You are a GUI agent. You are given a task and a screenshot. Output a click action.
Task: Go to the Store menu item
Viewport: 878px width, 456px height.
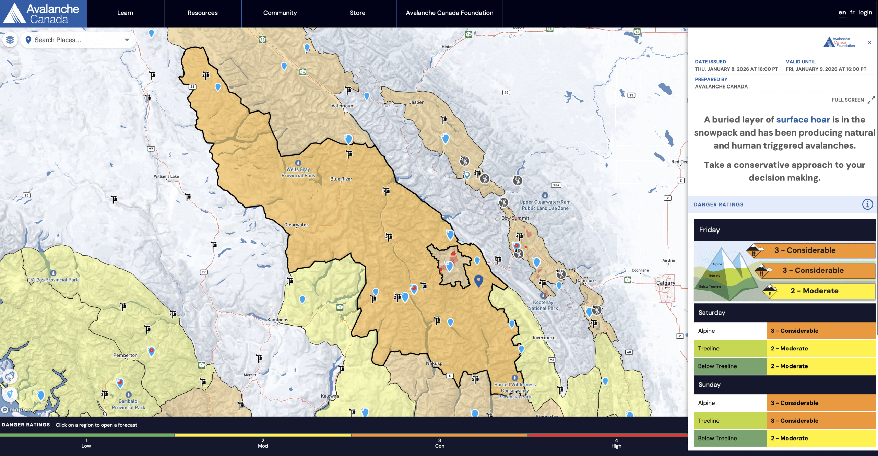357,13
